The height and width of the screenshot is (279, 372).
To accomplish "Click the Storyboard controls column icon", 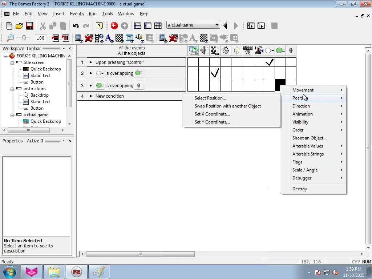I will tap(215, 50).
